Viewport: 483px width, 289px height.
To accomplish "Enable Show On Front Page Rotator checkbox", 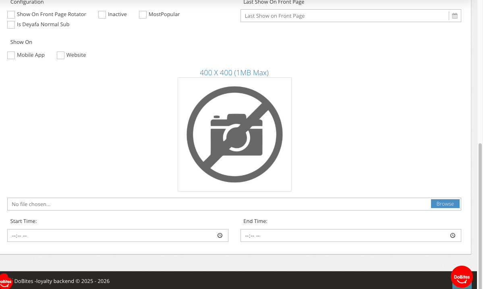I will (x=11, y=15).
